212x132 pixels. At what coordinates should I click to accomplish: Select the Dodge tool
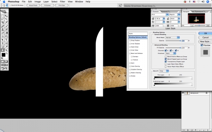6,36
